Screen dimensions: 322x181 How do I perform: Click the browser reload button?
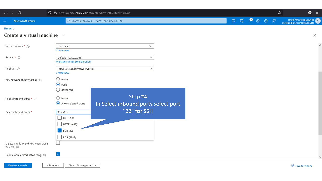click(19, 13)
